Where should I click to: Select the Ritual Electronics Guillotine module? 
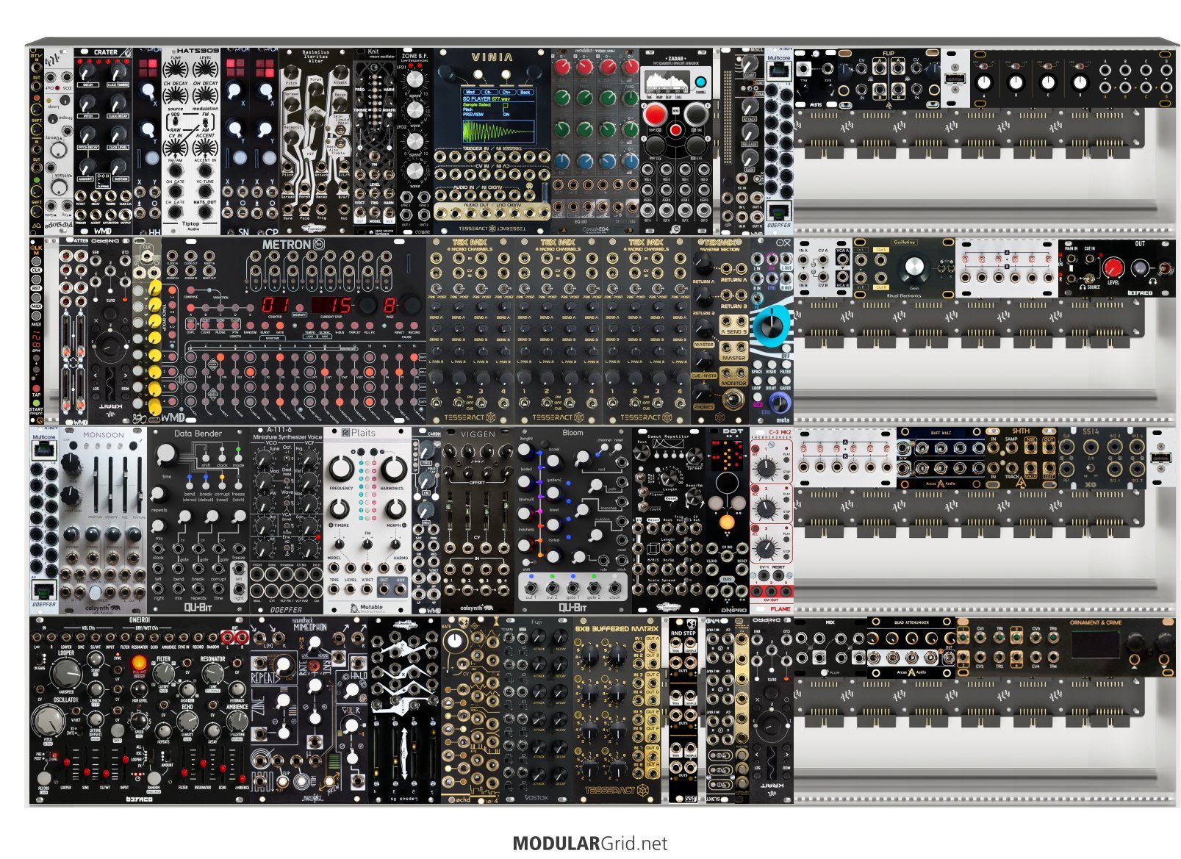(904, 268)
